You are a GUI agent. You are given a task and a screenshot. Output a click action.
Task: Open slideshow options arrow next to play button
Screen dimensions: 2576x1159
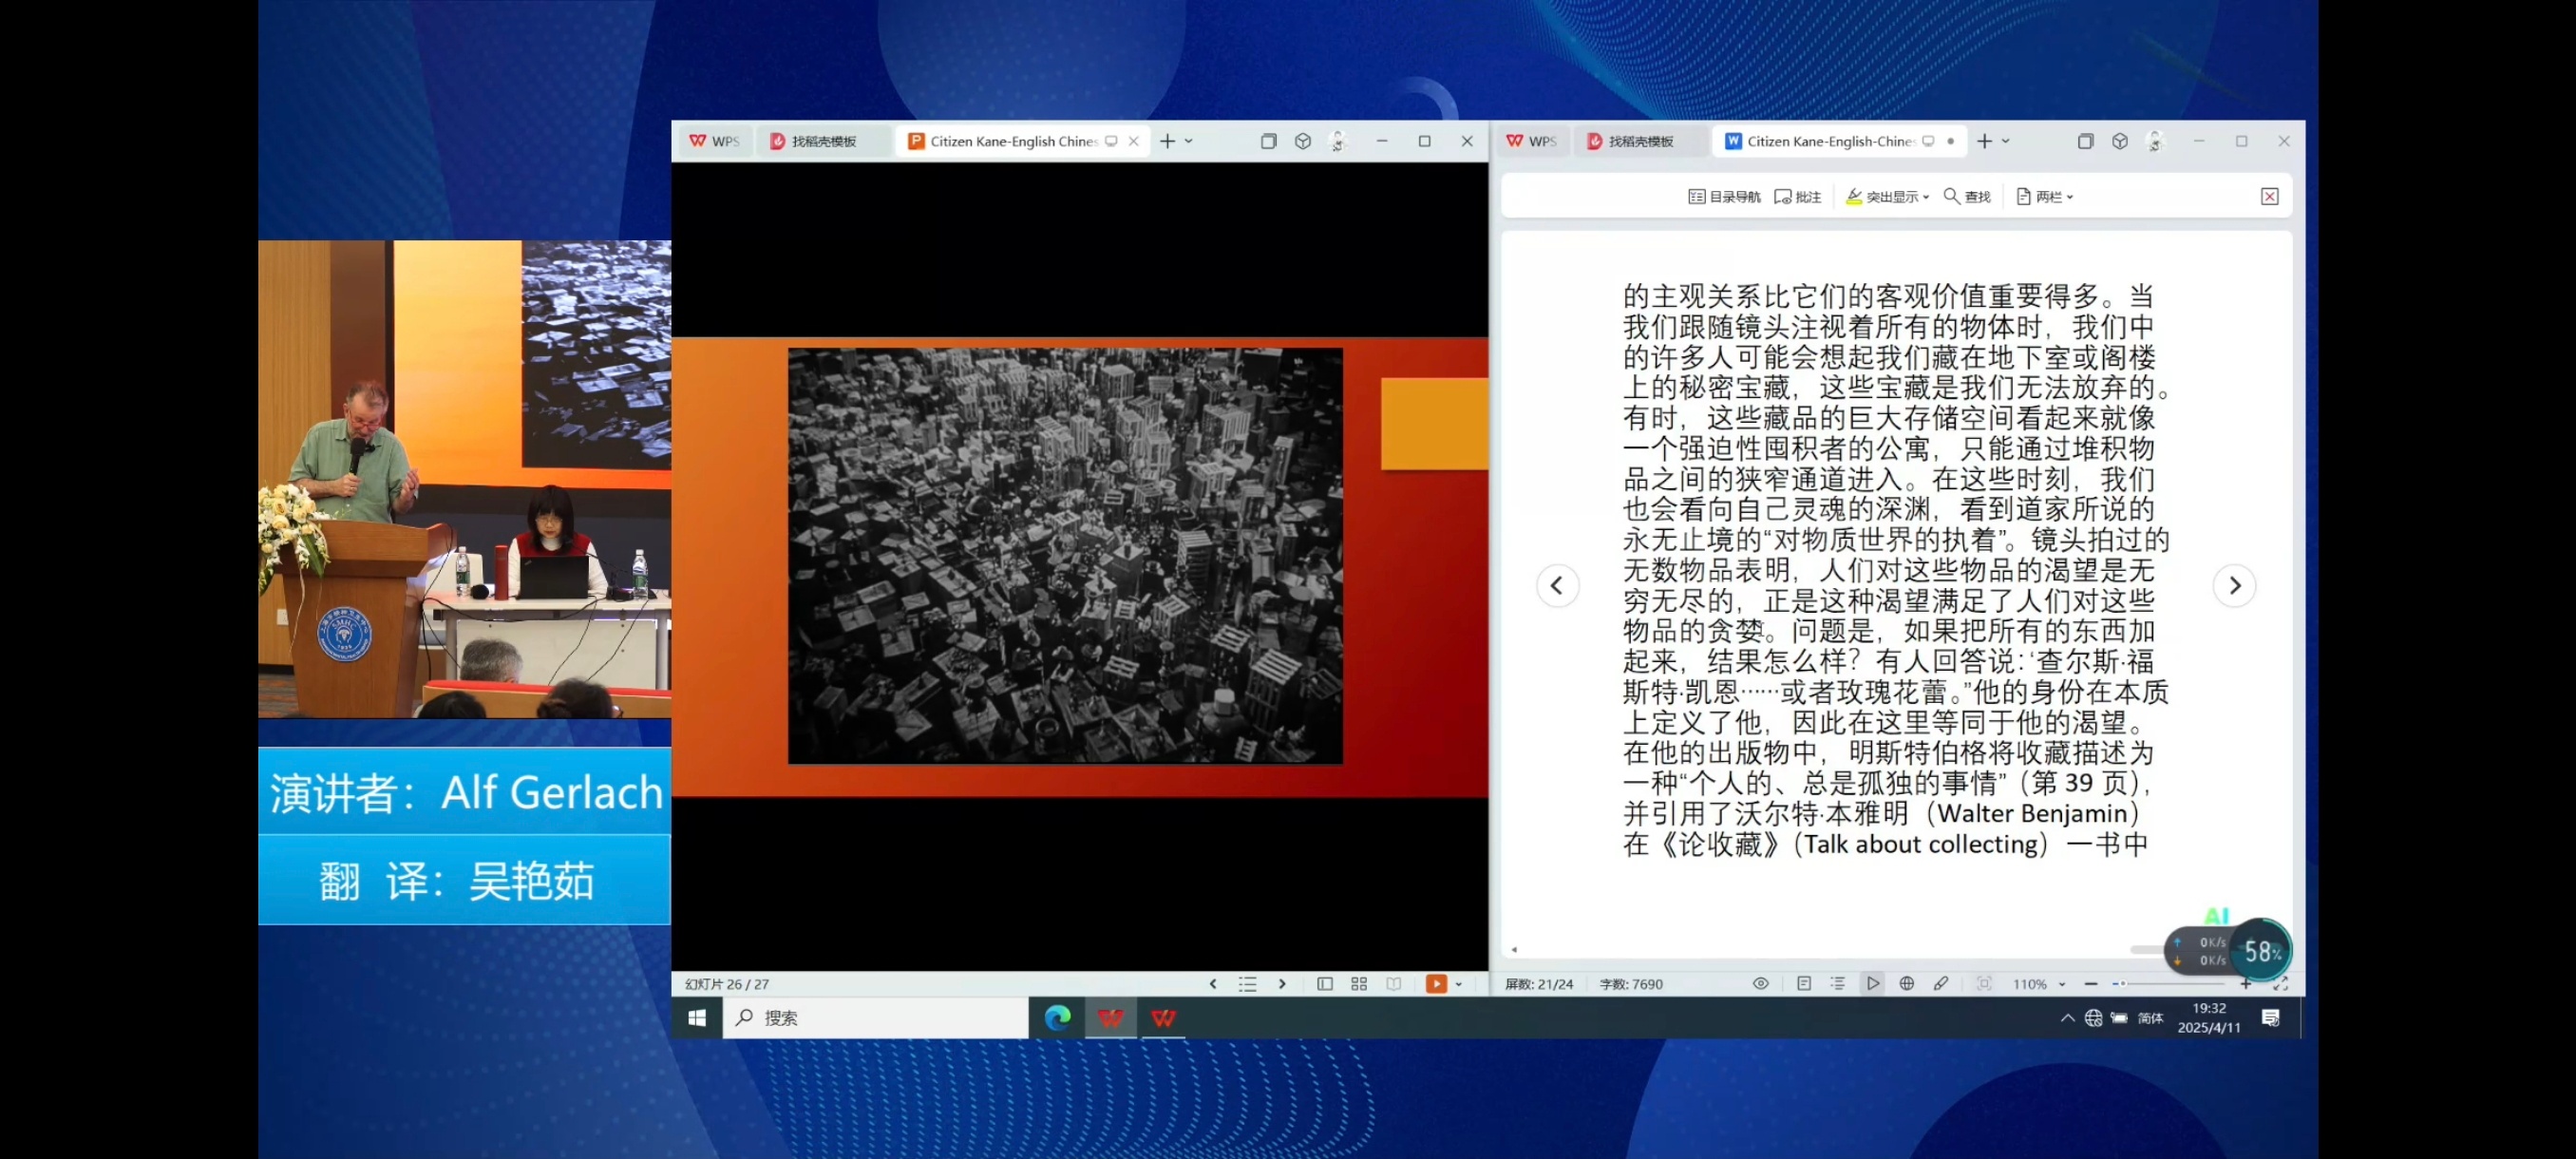tap(1459, 985)
